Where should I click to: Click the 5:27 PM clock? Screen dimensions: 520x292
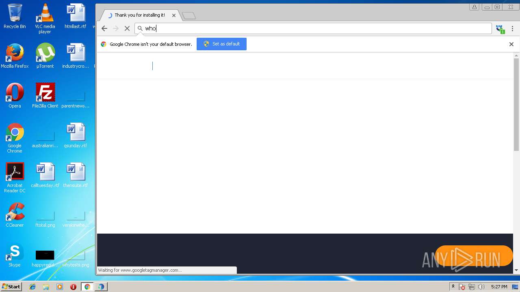coord(499,287)
